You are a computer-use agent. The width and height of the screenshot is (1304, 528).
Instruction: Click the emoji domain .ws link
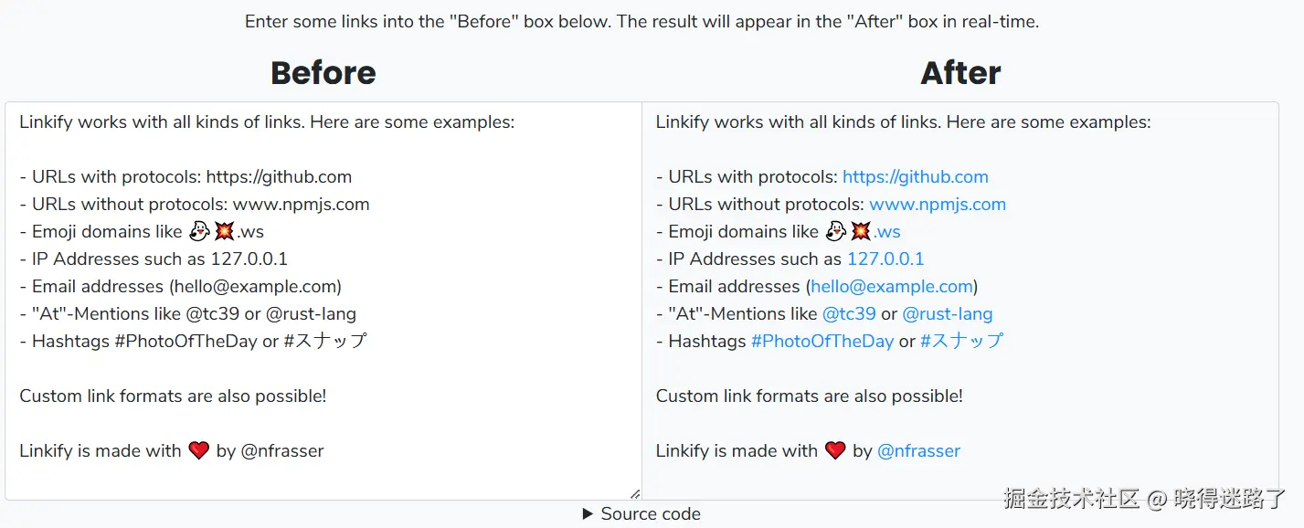[x=887, y=232]
